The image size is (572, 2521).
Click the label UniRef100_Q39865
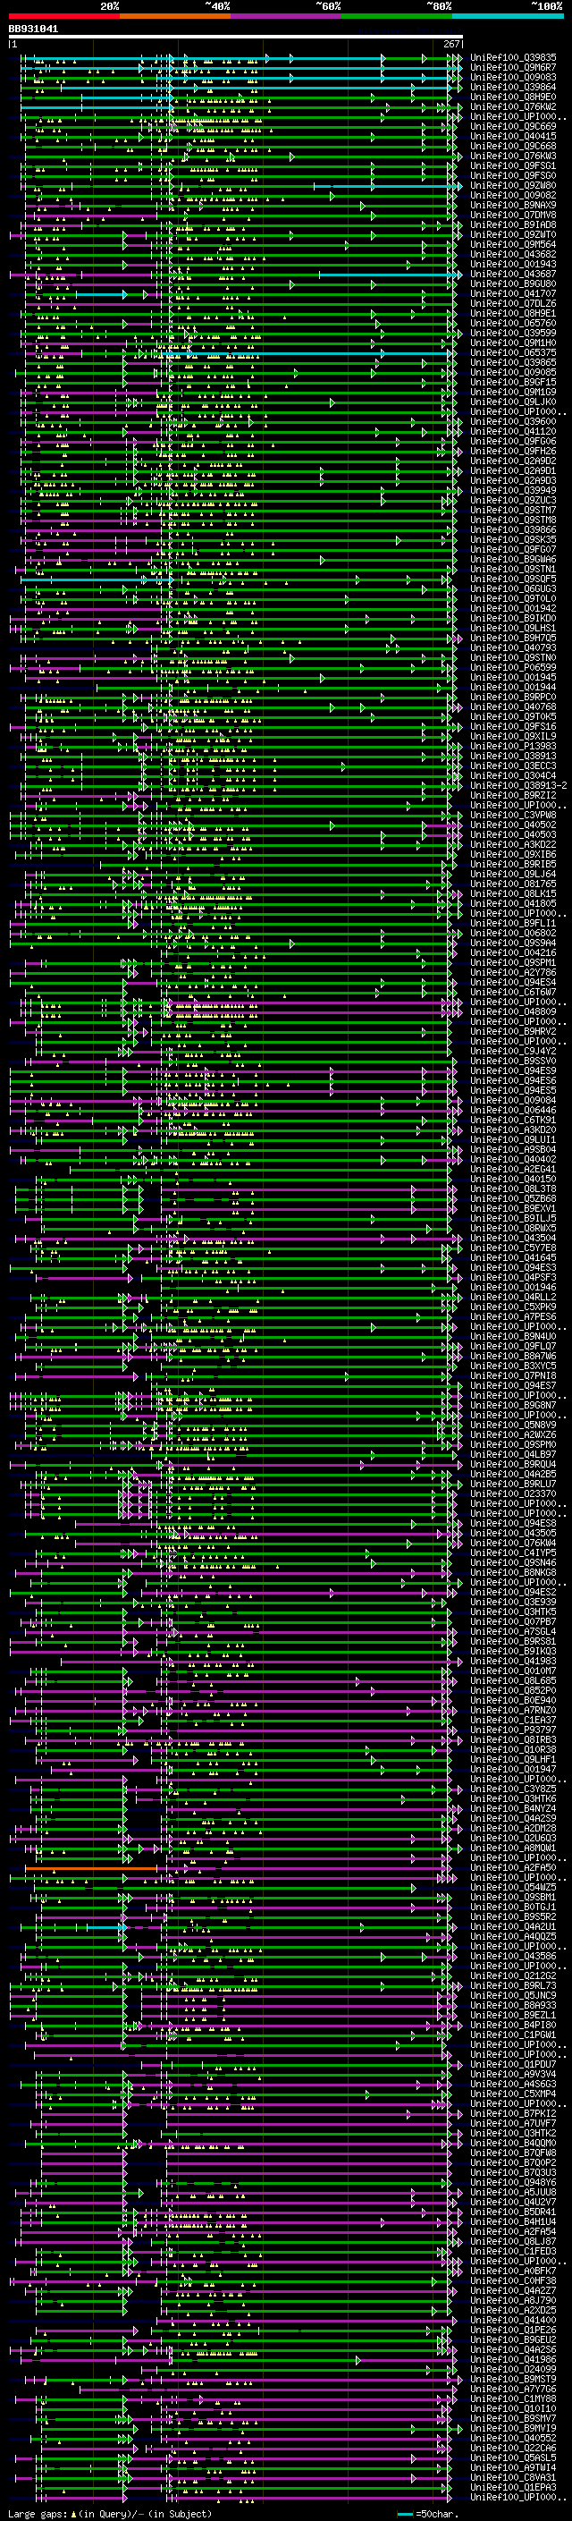click(512, 362)
